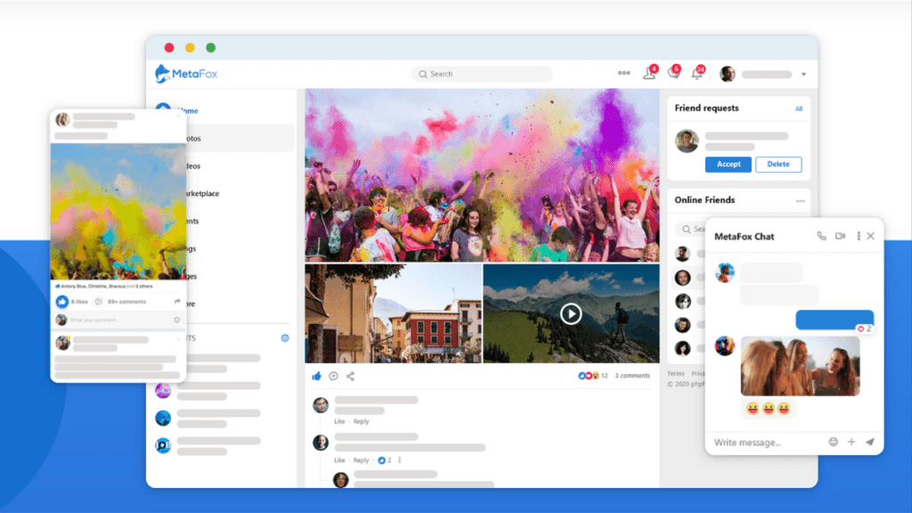
Task: Open messages icon with badge 6
Action: coord(673,73)
